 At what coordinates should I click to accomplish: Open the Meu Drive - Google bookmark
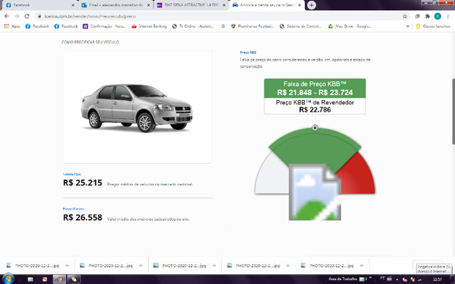click(x=350, y=26)
